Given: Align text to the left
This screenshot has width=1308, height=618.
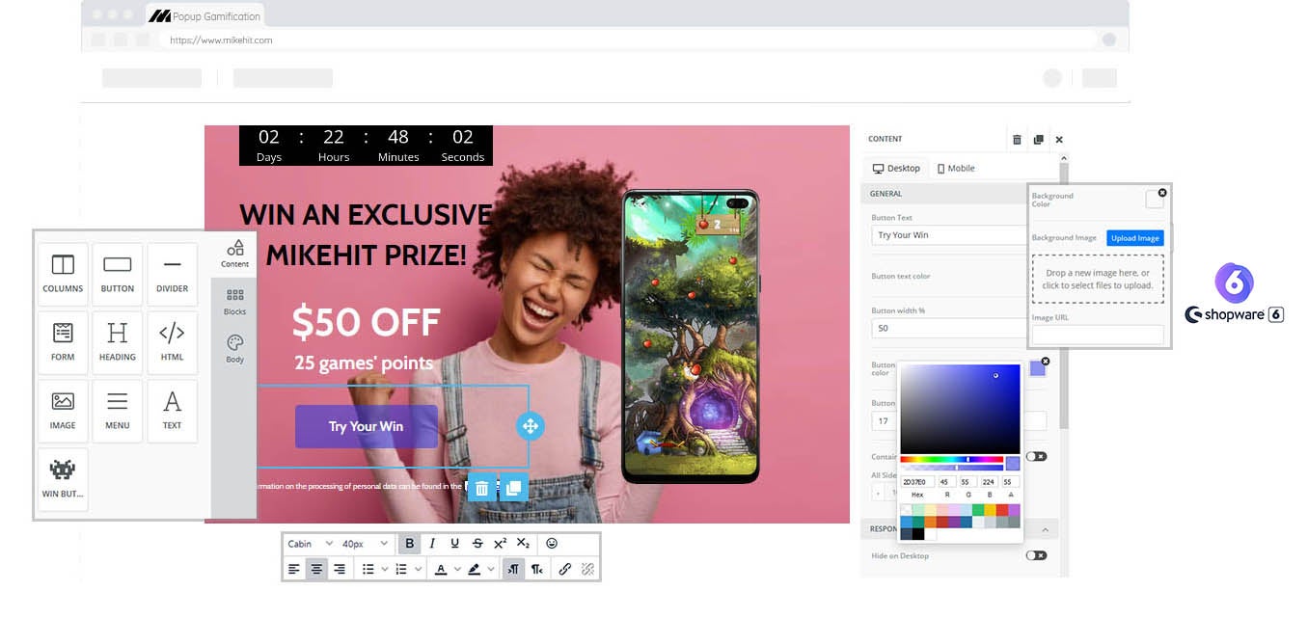Looking at the screenshot, I should pos(294,569).
